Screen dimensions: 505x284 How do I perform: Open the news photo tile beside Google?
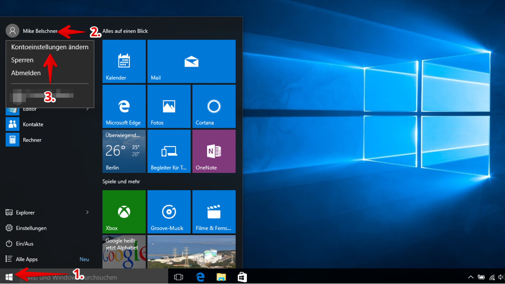[x=191, y=252]
